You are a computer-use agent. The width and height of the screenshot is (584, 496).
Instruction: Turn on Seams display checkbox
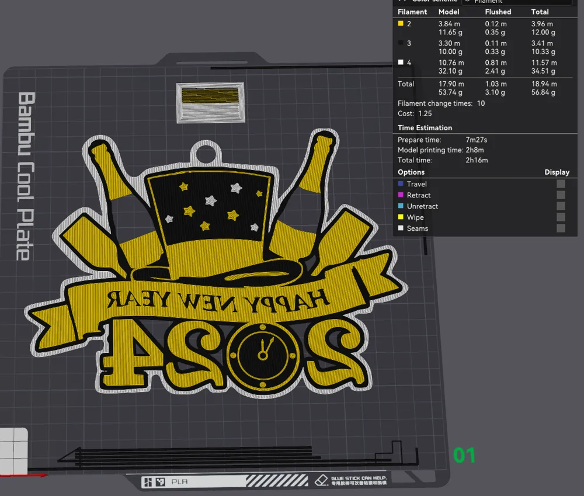point(561,228)
